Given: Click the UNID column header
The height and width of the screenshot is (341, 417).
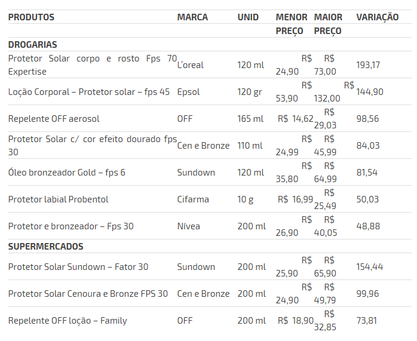Looking at the screenshot, I should pos(248,17).
